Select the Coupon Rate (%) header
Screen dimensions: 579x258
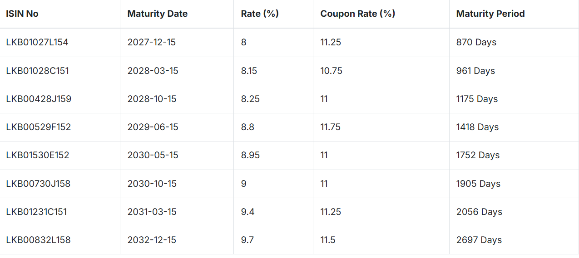coord(358,14)
